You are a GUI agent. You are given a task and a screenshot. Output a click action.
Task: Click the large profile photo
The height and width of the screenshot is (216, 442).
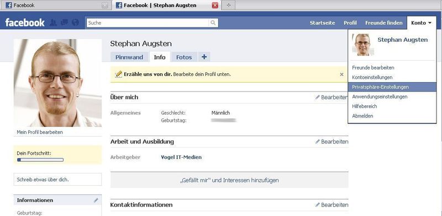point(57,83)
